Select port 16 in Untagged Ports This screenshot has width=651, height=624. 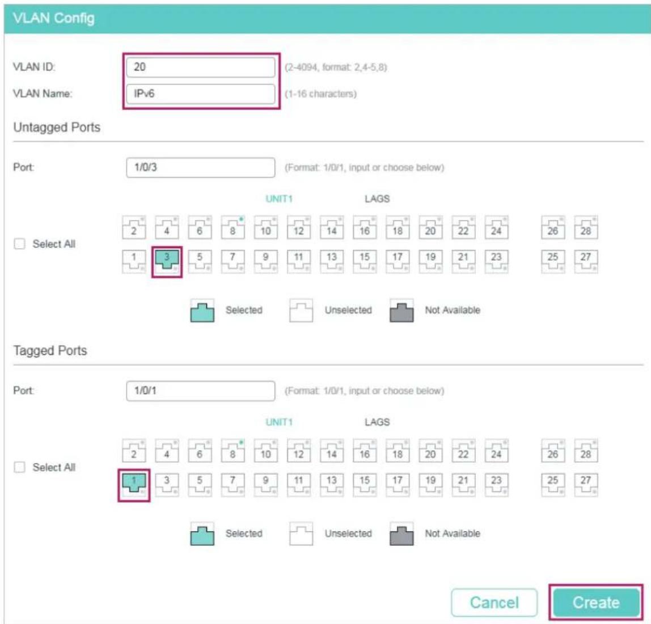pyautogui.click(x=365, y=227)
